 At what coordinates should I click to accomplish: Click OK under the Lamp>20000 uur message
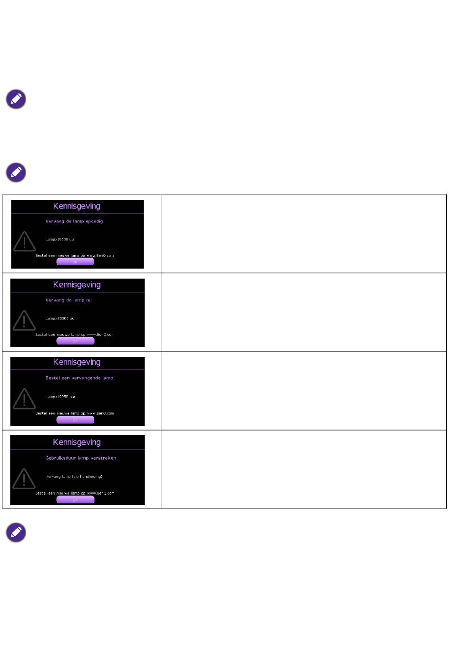tap(75, 341)
